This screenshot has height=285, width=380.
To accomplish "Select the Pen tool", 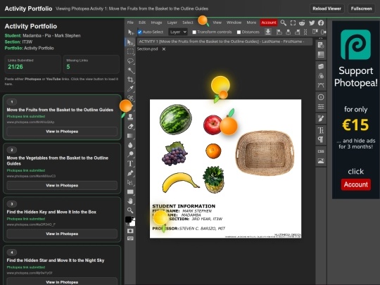I will tap(130, 173).
